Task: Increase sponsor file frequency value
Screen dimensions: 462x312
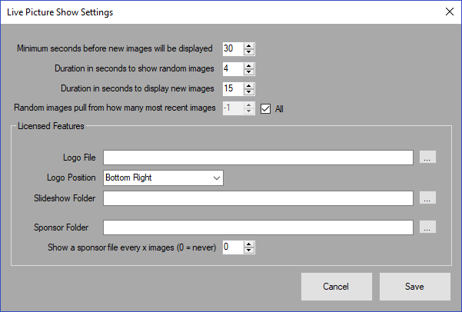Action: coord(249,244)
